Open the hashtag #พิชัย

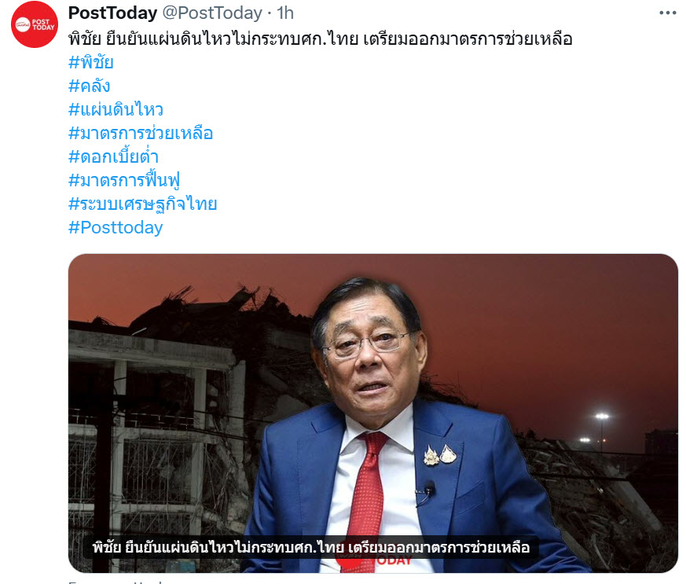tap(91, 62)
